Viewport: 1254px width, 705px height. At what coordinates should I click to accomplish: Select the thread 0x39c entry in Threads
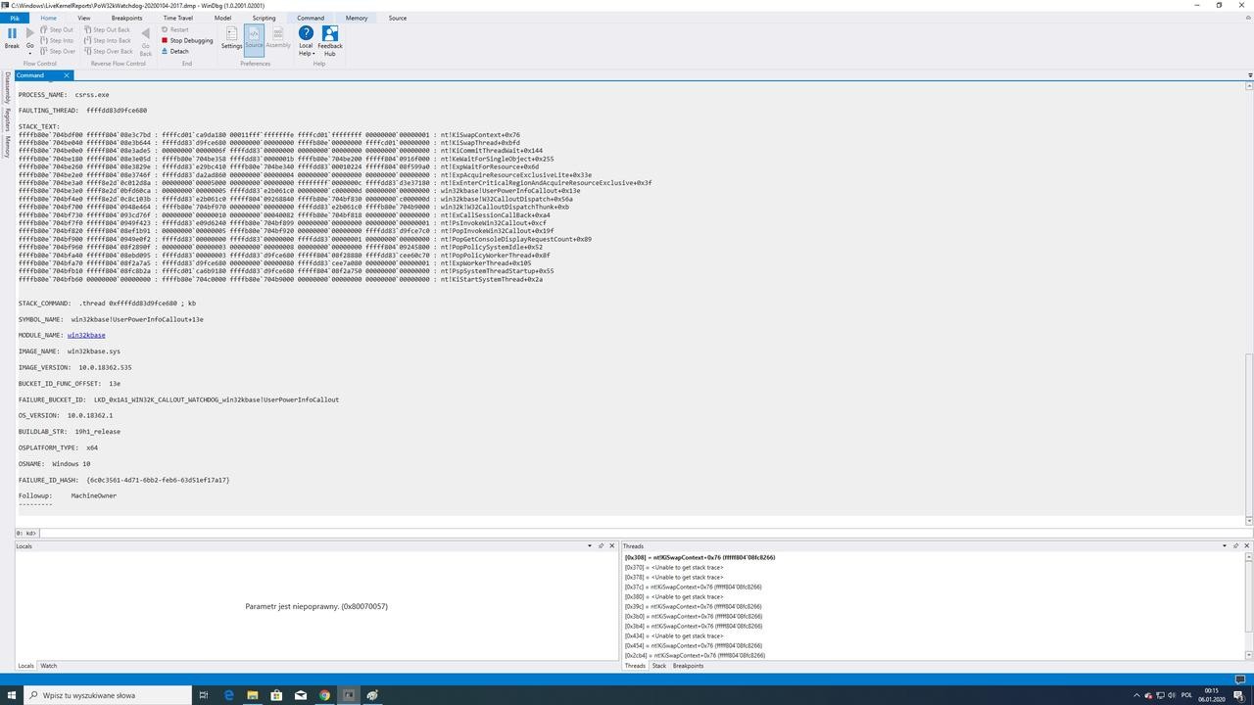[x=693, y=606]
